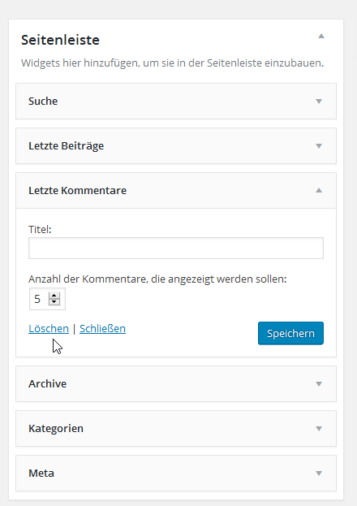This screenshot has width=357, height=506.
Task: Click the Letzte Kommentare widget heading
Action: [77, 190]
